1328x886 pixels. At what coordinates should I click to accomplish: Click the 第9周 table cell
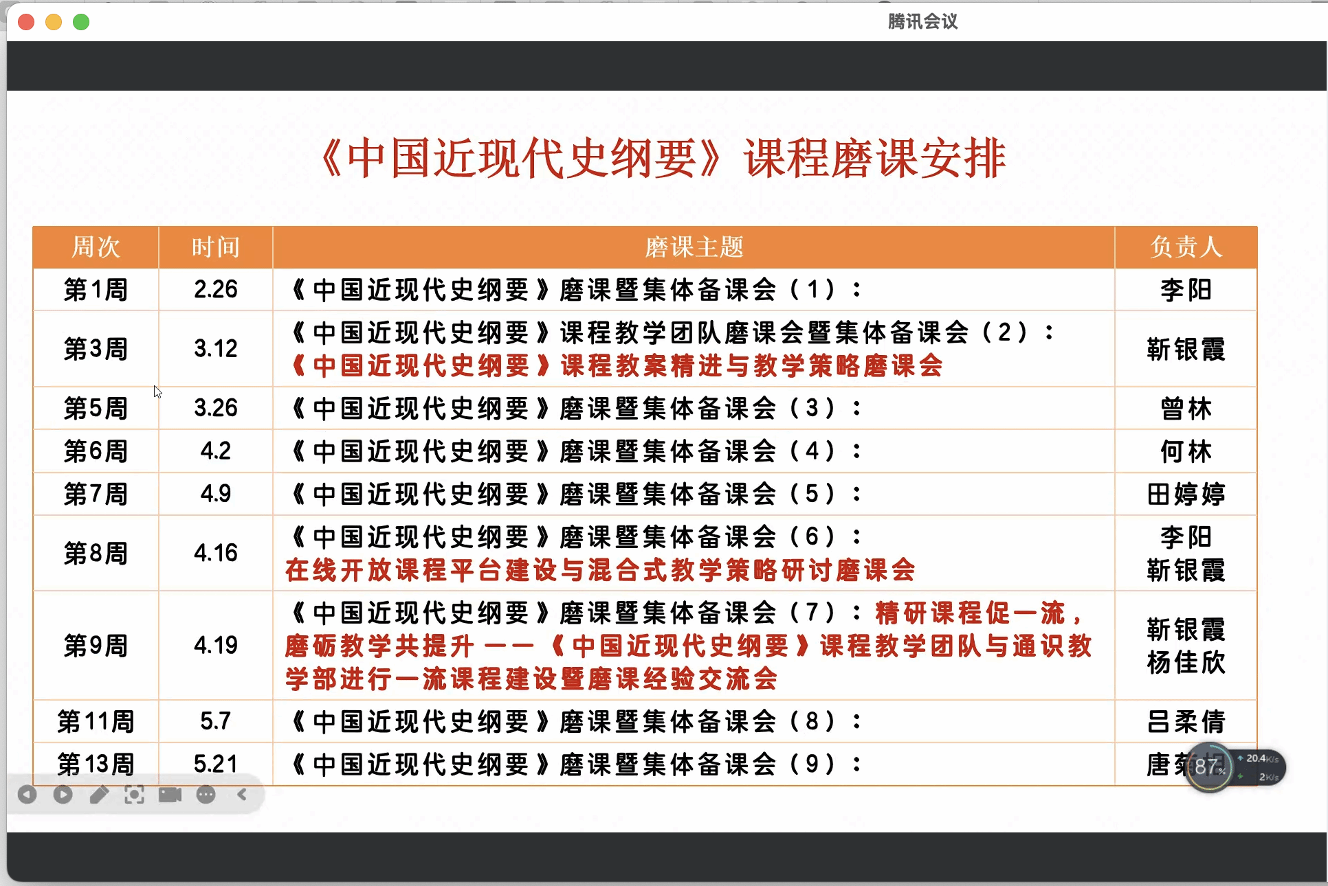[x=96, y=646]
